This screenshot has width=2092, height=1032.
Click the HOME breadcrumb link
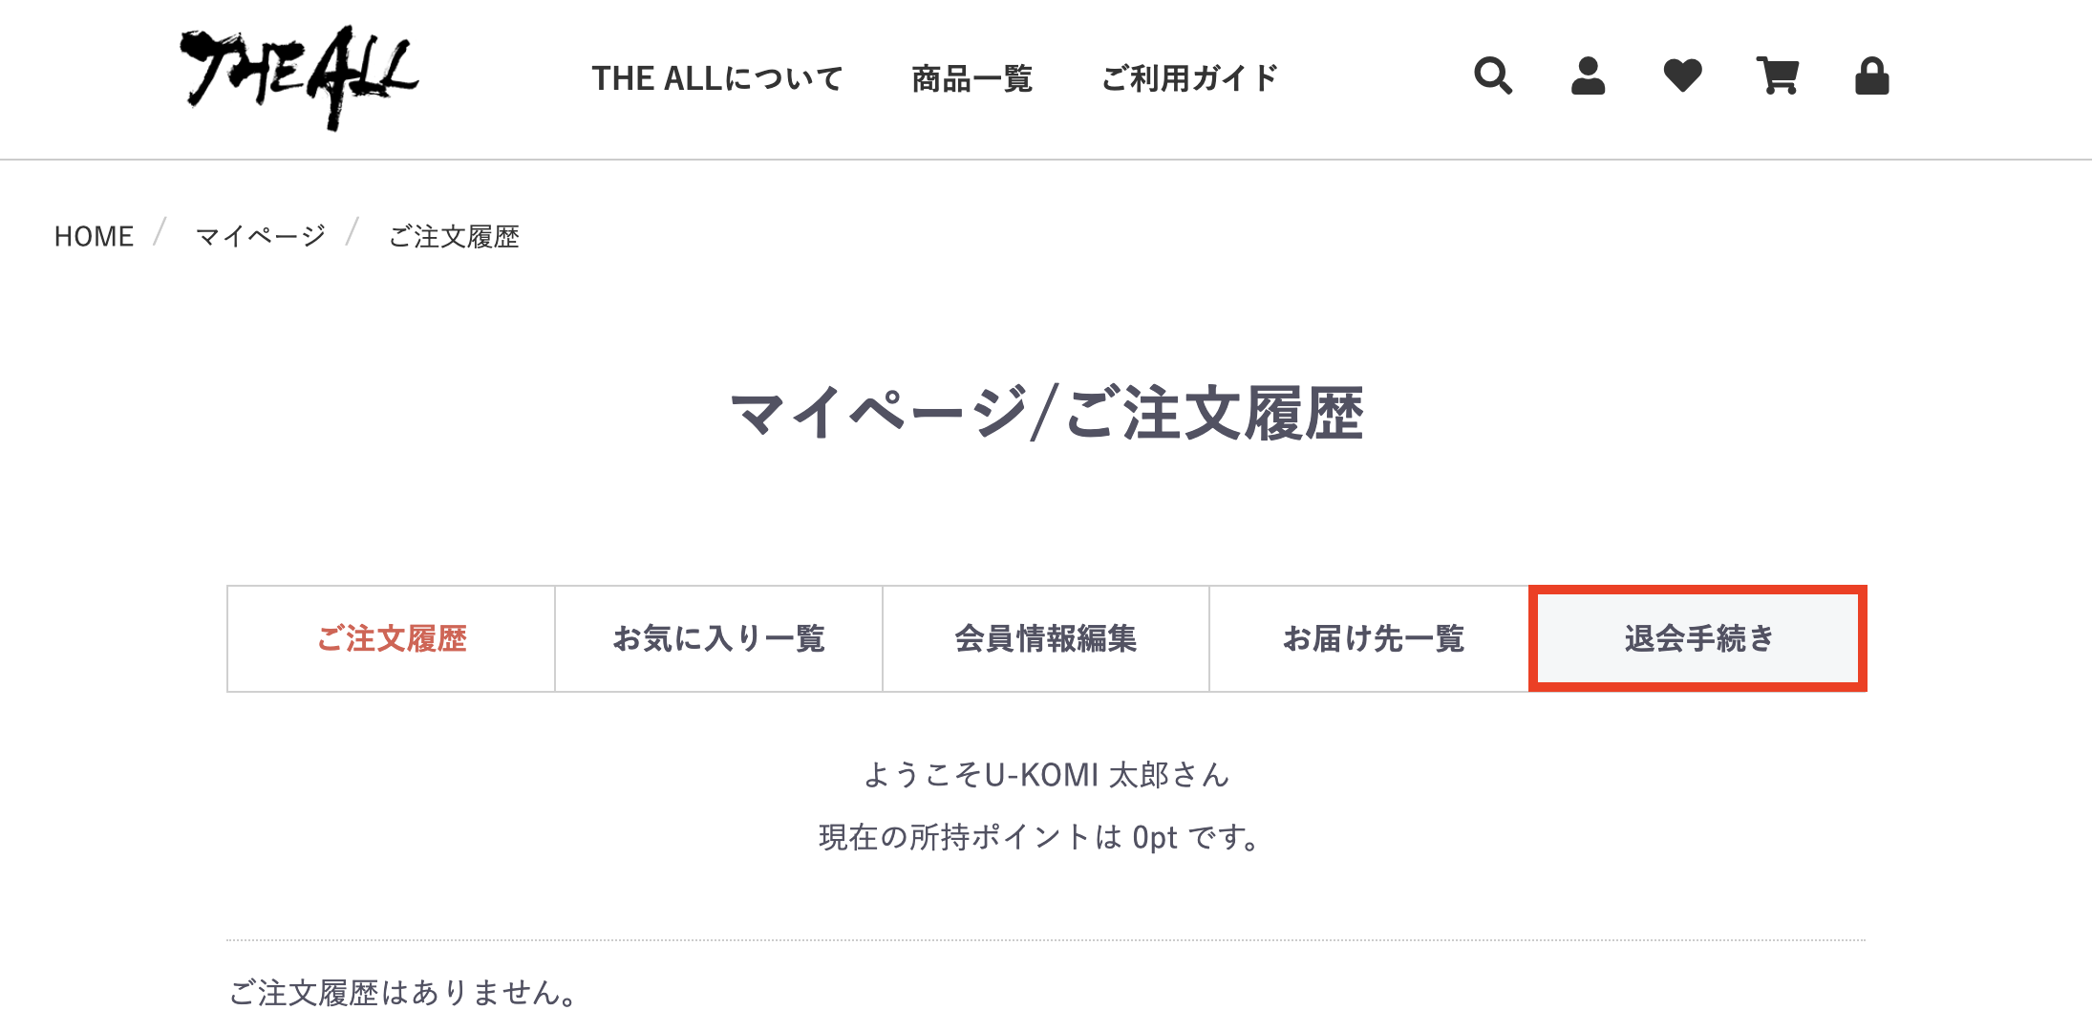(94, 236)
